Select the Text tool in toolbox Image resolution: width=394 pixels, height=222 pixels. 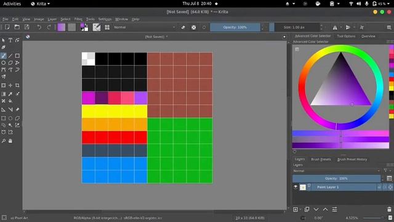click(10, 40)
